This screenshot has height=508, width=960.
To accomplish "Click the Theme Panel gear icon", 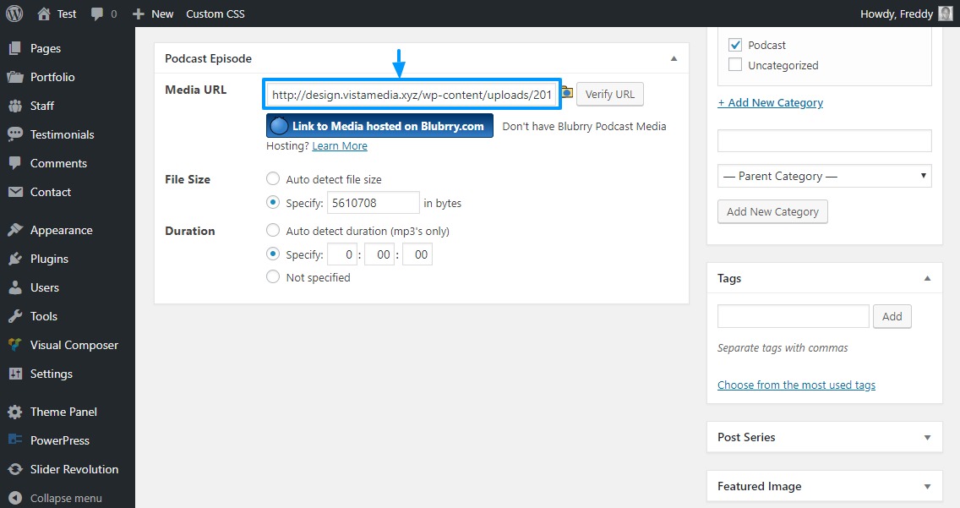I will [15, 412].
